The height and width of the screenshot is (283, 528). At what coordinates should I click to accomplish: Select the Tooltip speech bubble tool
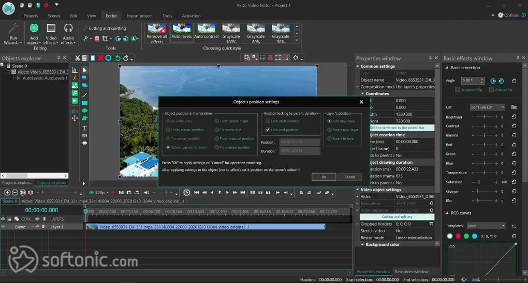tap(84, 143)
